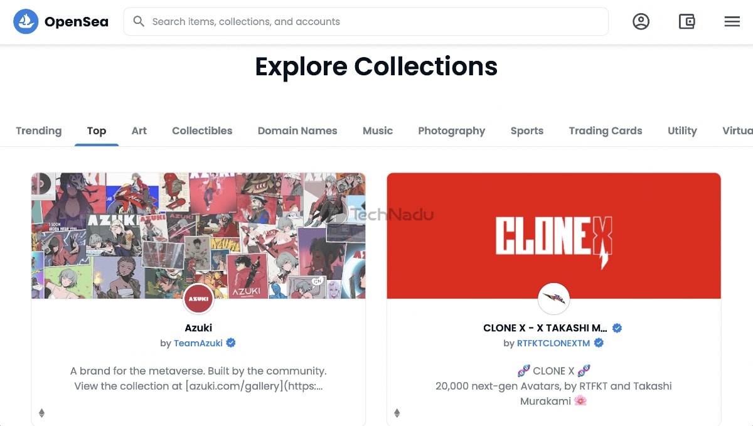
Task: Click verified badge next to TeamAzuki
Action: [x=231, y=343]
